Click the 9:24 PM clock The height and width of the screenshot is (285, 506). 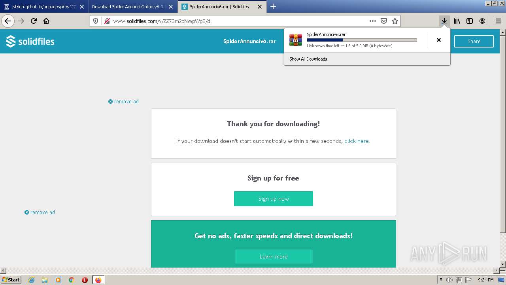point(485,280)
